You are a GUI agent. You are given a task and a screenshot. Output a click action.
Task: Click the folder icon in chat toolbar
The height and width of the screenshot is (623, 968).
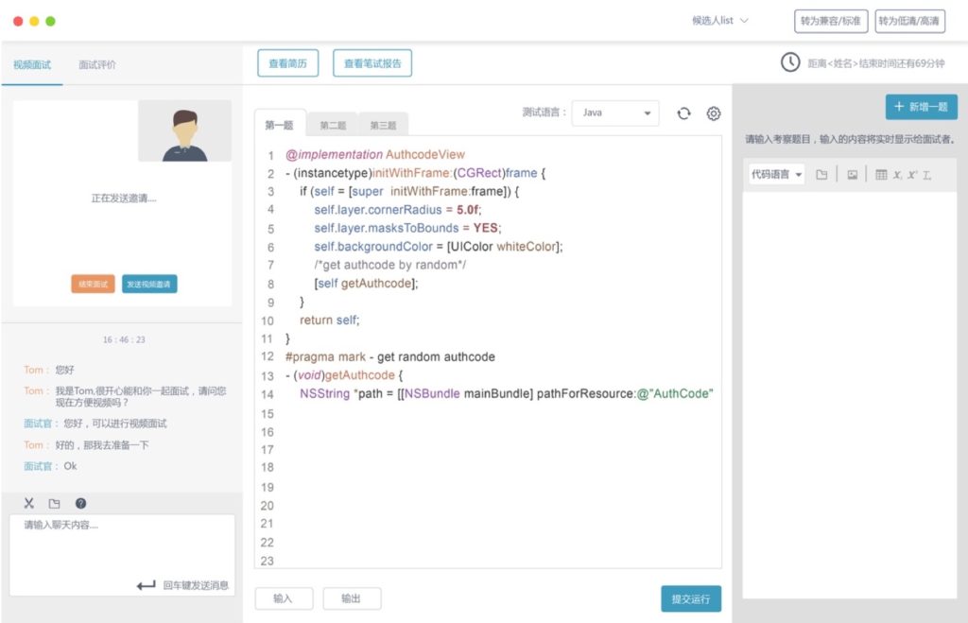[54, 504]
